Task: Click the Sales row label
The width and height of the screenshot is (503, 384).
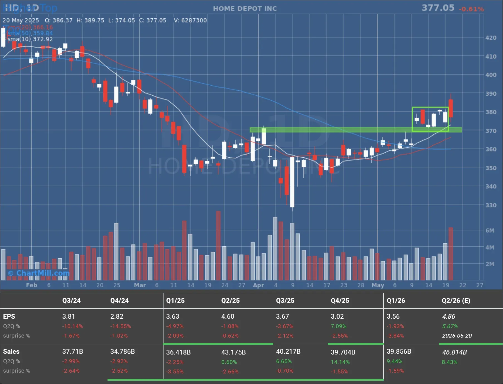Action: [11, 351]
